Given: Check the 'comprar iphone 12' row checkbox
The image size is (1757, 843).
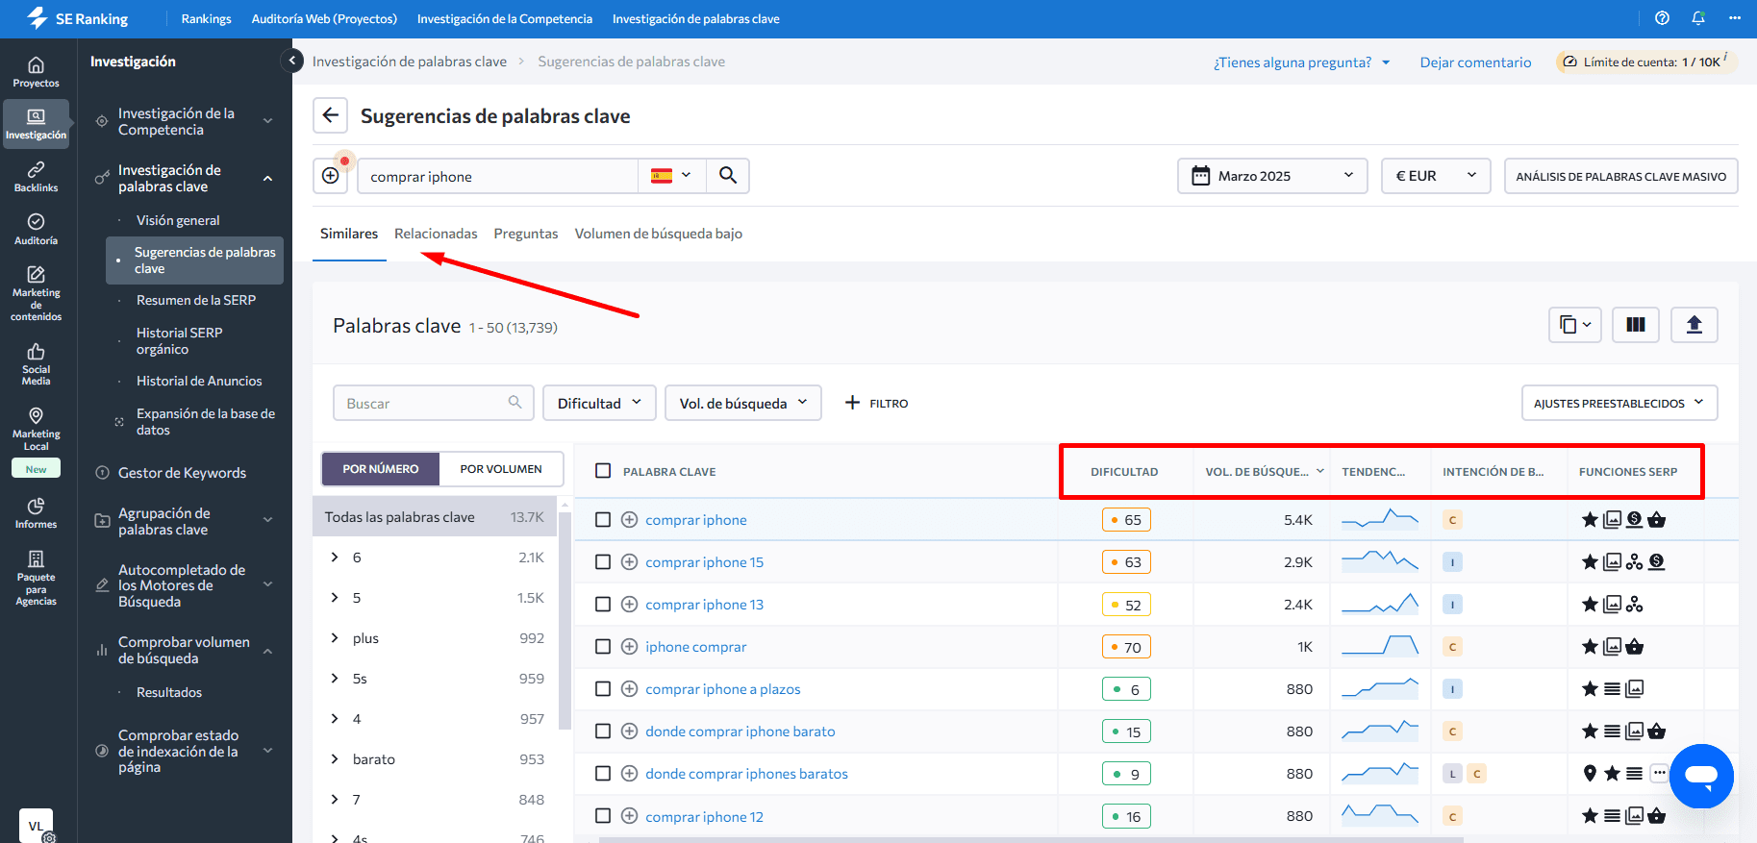Looking at the screenshot, I should (x=603, y=816).
